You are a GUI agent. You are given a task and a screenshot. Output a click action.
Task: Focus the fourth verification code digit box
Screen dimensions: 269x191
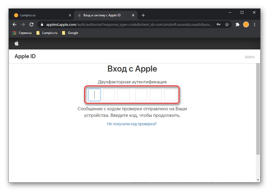[x=141, y=95]
